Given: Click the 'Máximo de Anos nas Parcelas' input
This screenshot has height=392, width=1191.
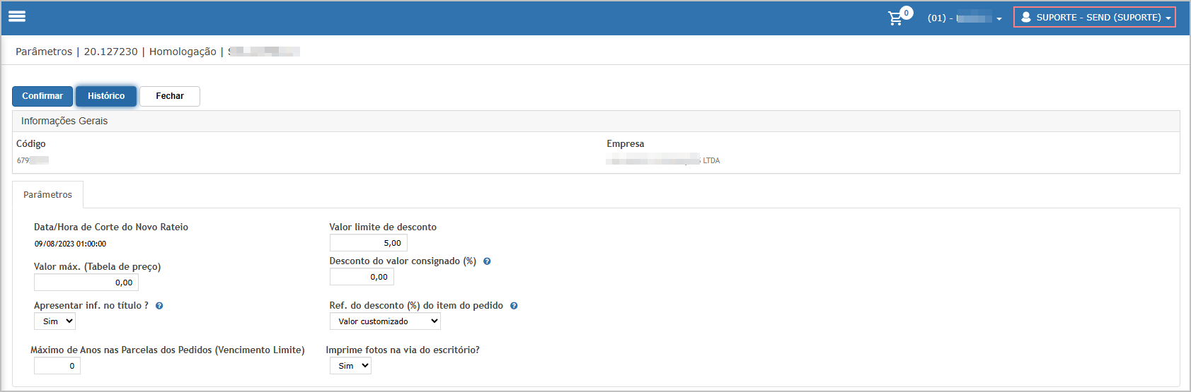Looking at the screenshot, I should 57,366.
